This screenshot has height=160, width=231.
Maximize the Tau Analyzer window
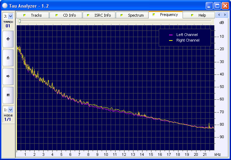(217, 6)
